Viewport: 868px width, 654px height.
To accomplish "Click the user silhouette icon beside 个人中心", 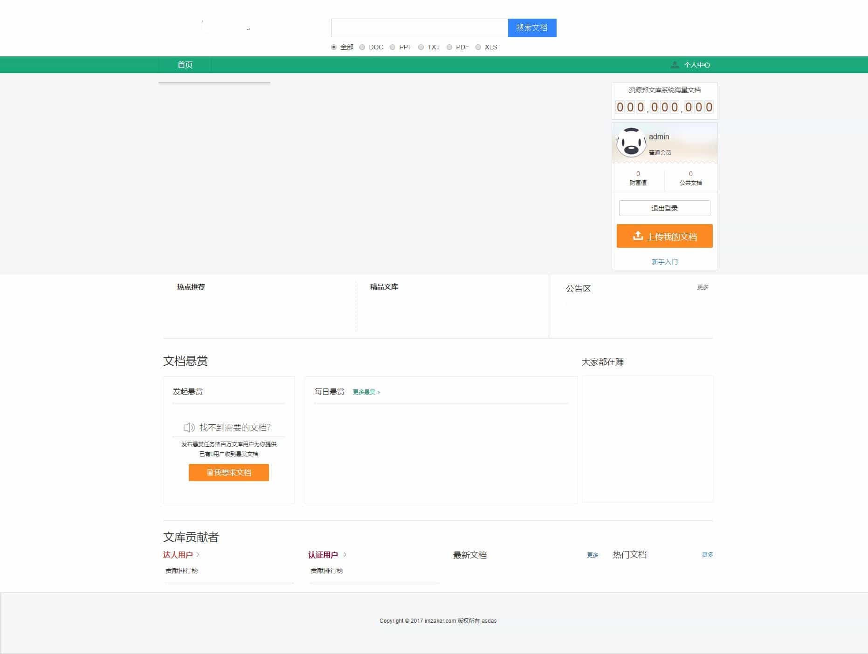I will click(x=675, y=65).
